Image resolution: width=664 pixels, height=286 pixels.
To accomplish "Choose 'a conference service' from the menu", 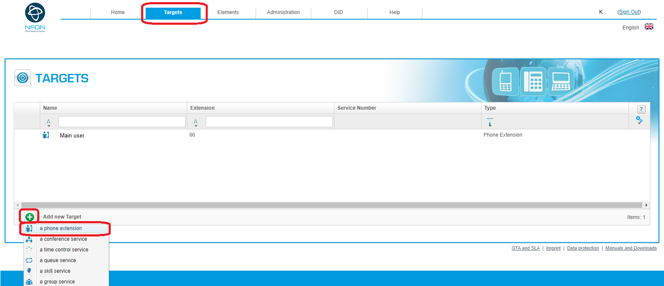I will pyautogui.click(x=63, y=239).
